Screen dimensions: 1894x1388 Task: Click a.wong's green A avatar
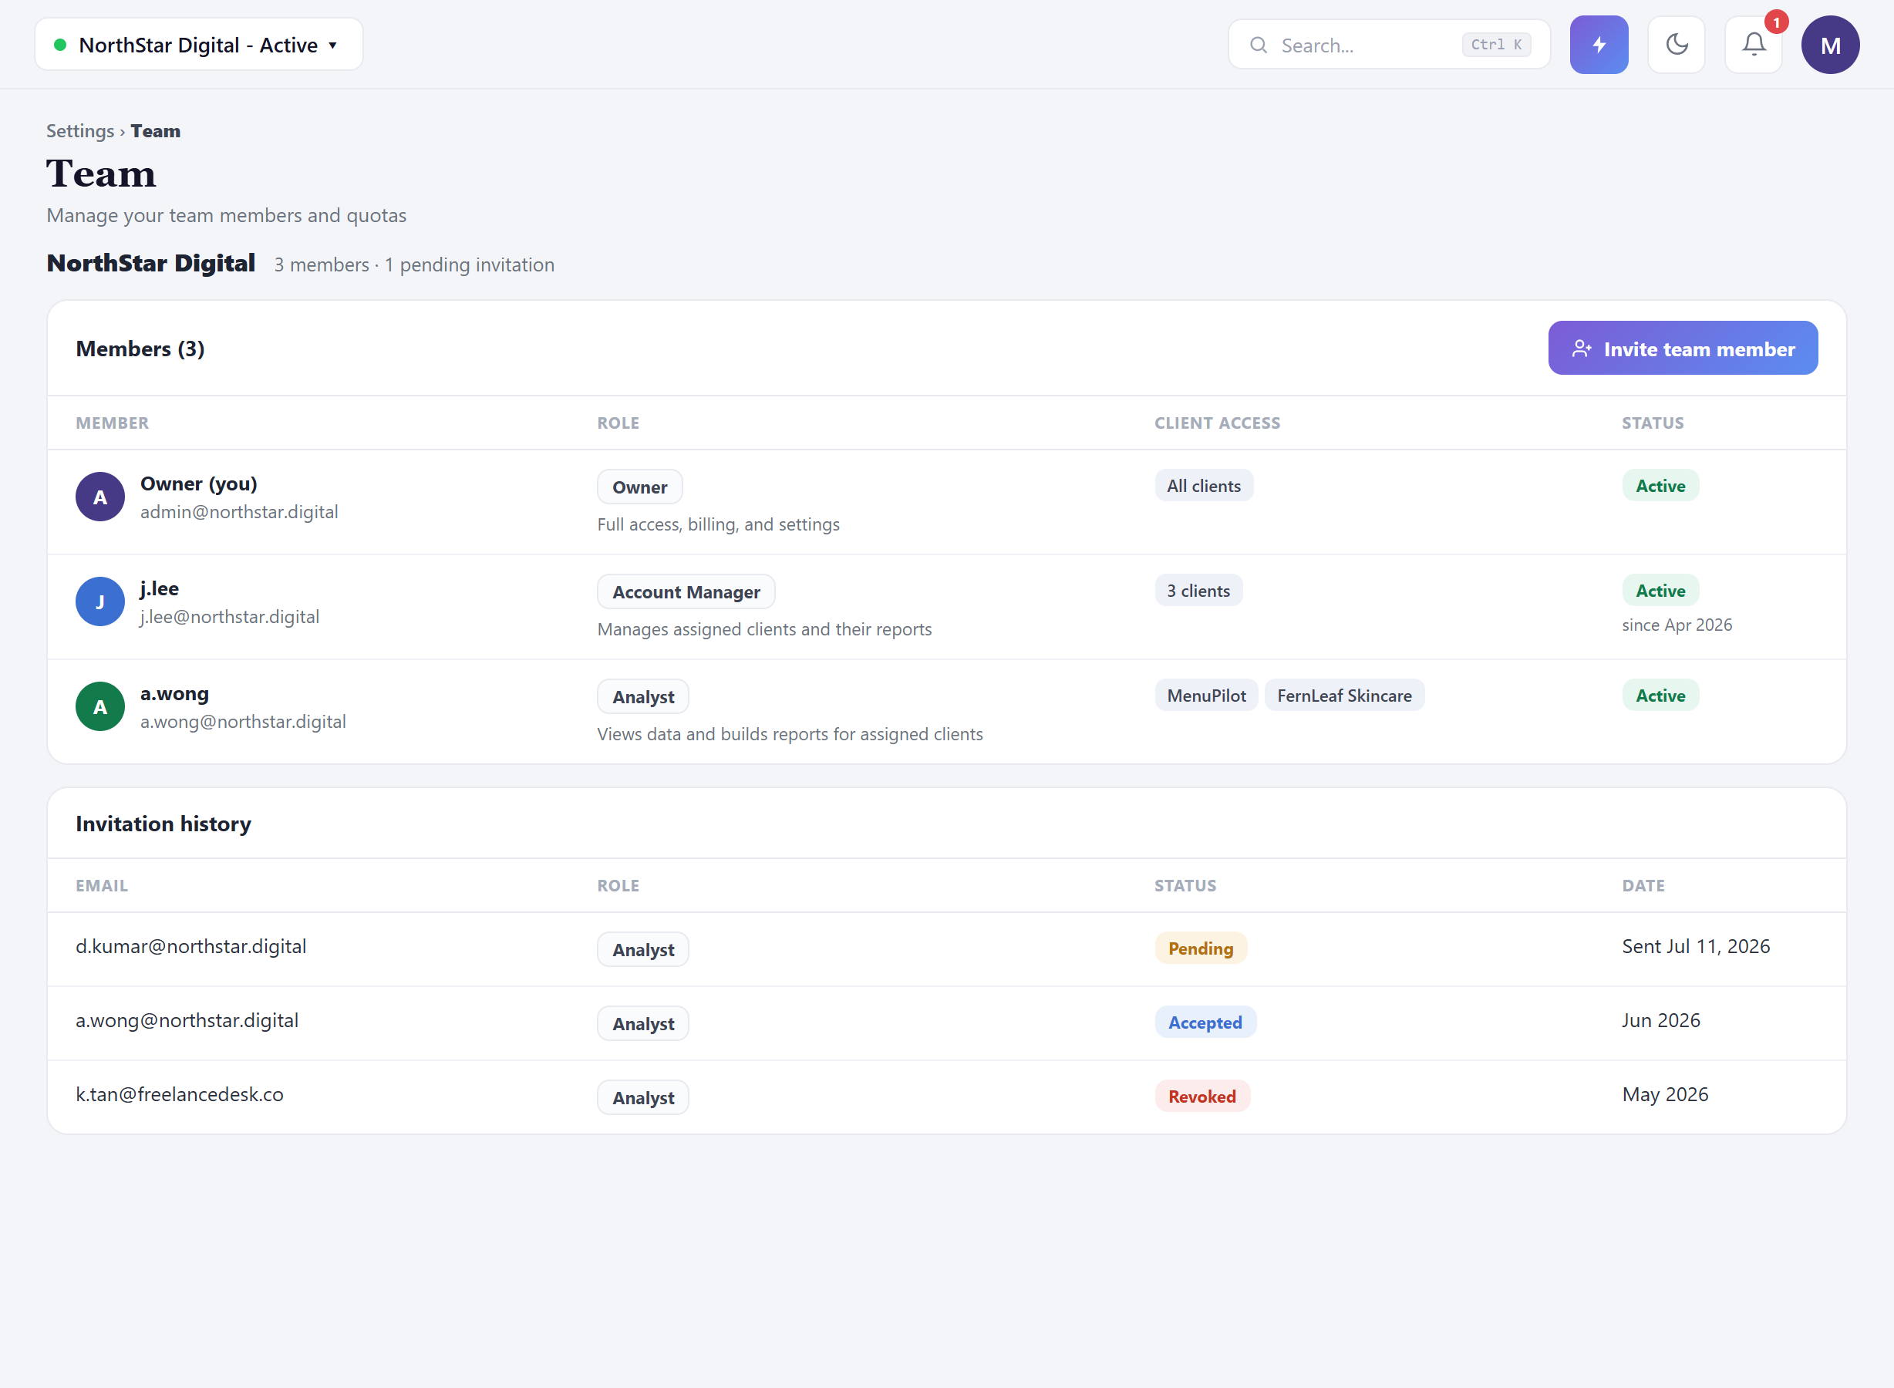[100, 706]
